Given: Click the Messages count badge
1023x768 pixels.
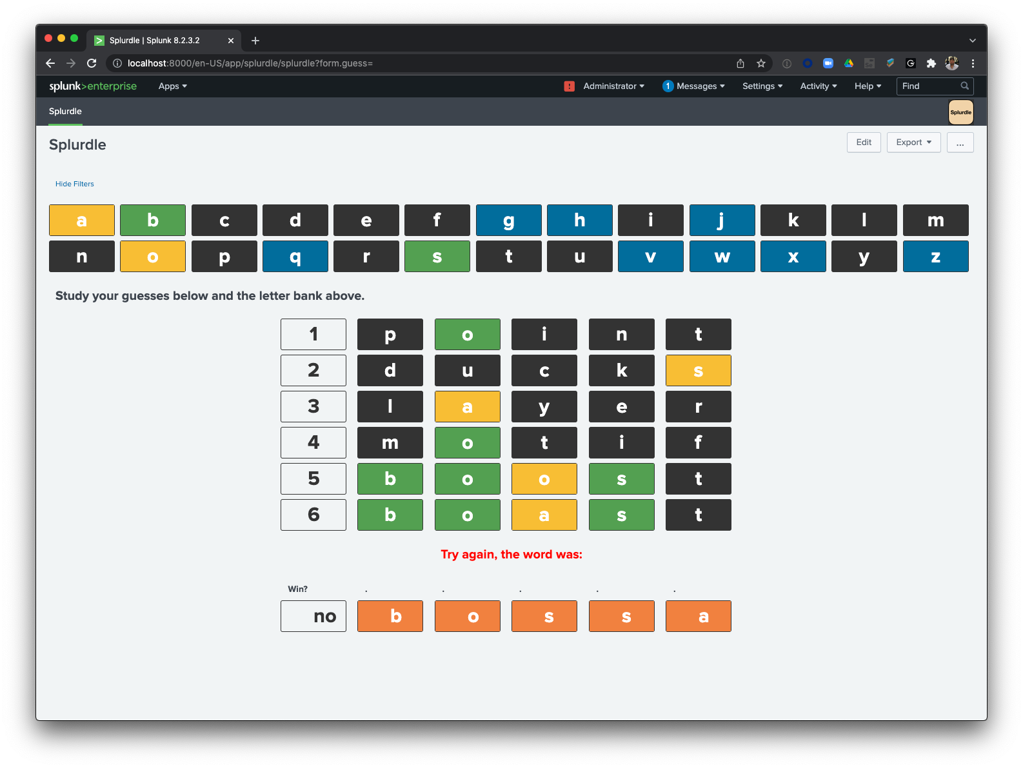Looking at the screenshot, I should (x=668, y=86).
